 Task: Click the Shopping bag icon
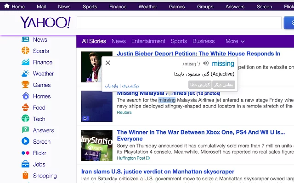tap(25, 176)
